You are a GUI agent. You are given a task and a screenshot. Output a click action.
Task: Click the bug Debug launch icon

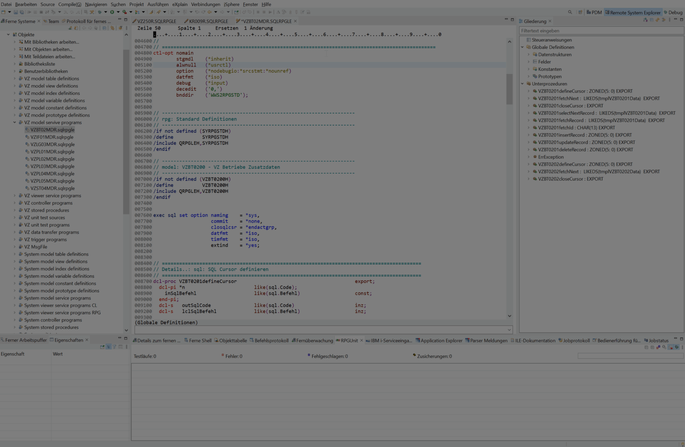[100, 12]
